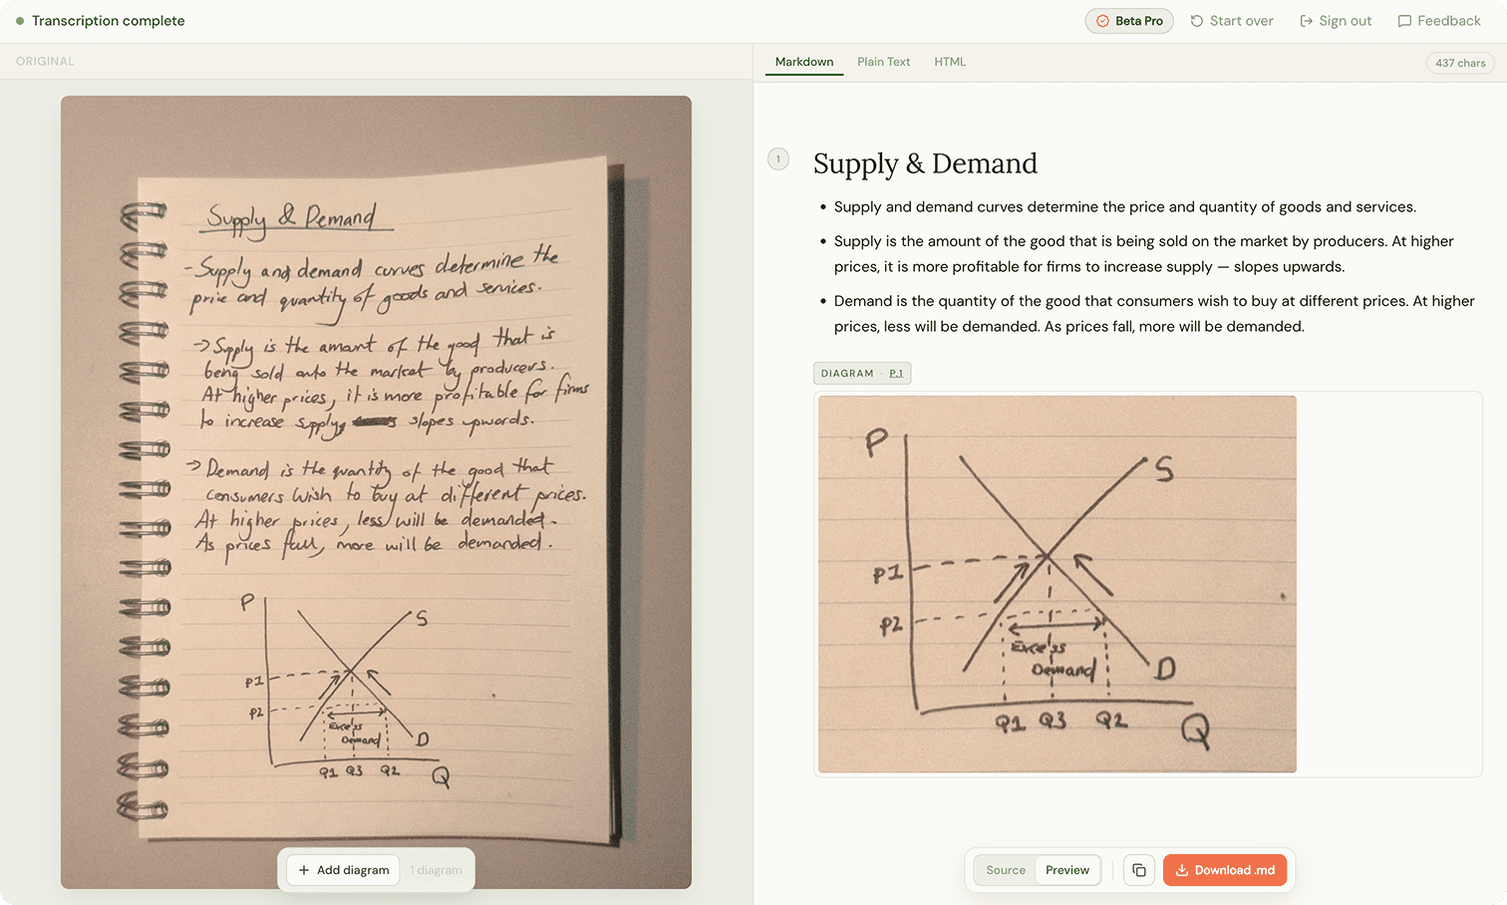The height and width of the screenshot is (905, 1507).
Task: Click the page 1 number marker
Action: [778, 159]
